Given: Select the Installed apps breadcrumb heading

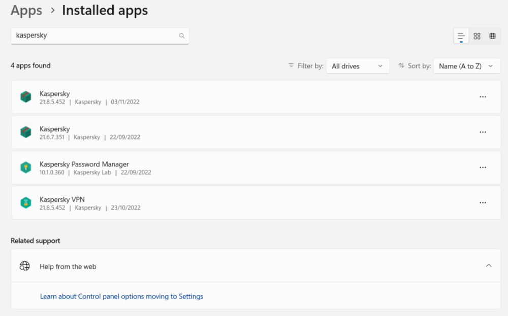Looking at the screenshot, I should pos(105,10).
